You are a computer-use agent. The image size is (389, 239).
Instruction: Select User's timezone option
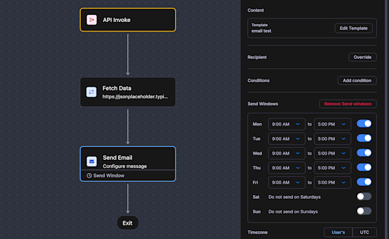pos(338,233)
